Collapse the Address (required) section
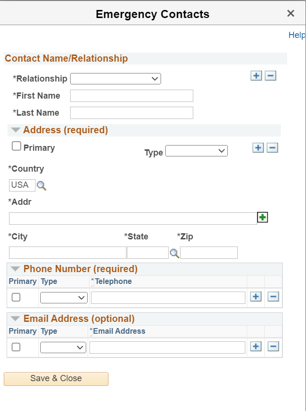The width and height of the screenshot is (306, 411). click(x=16, y=130)
